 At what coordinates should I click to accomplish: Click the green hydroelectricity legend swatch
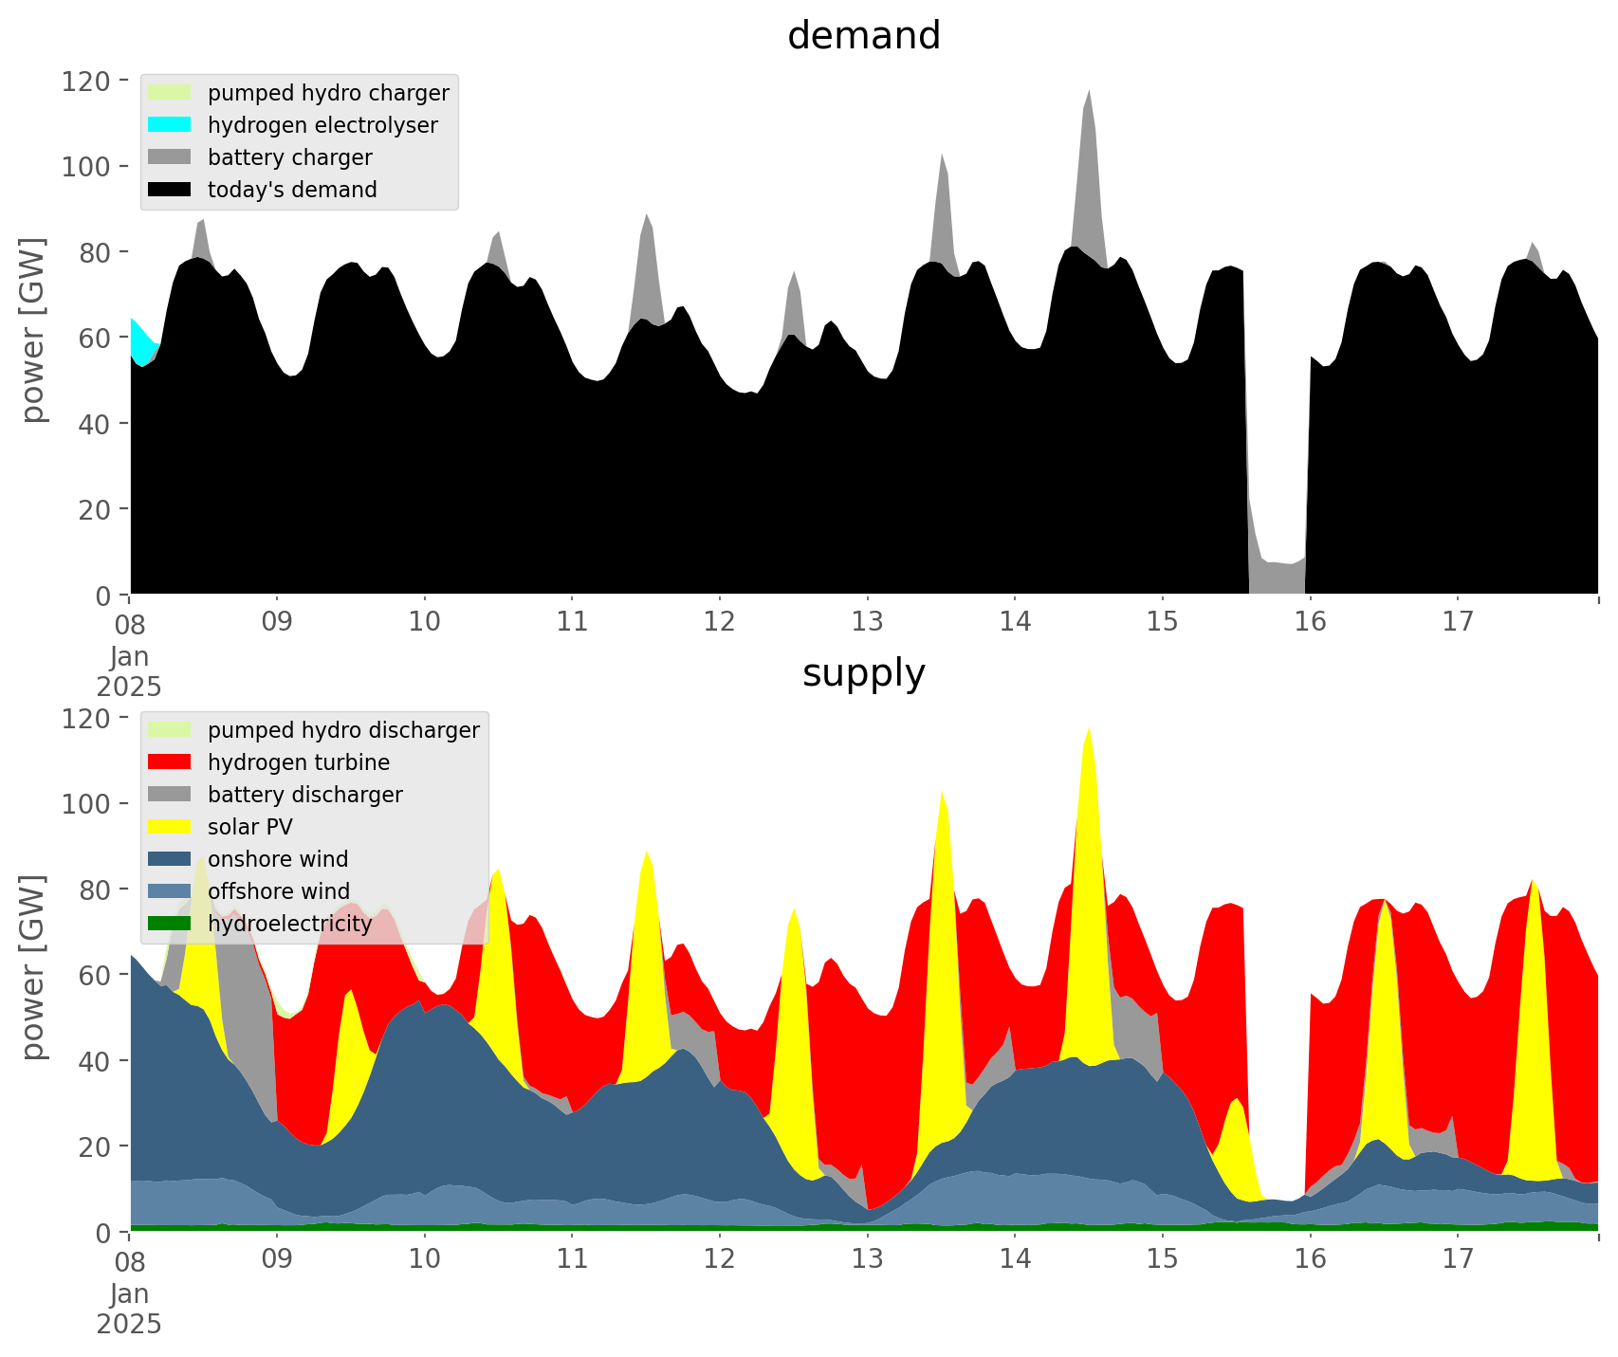[170, 924]
